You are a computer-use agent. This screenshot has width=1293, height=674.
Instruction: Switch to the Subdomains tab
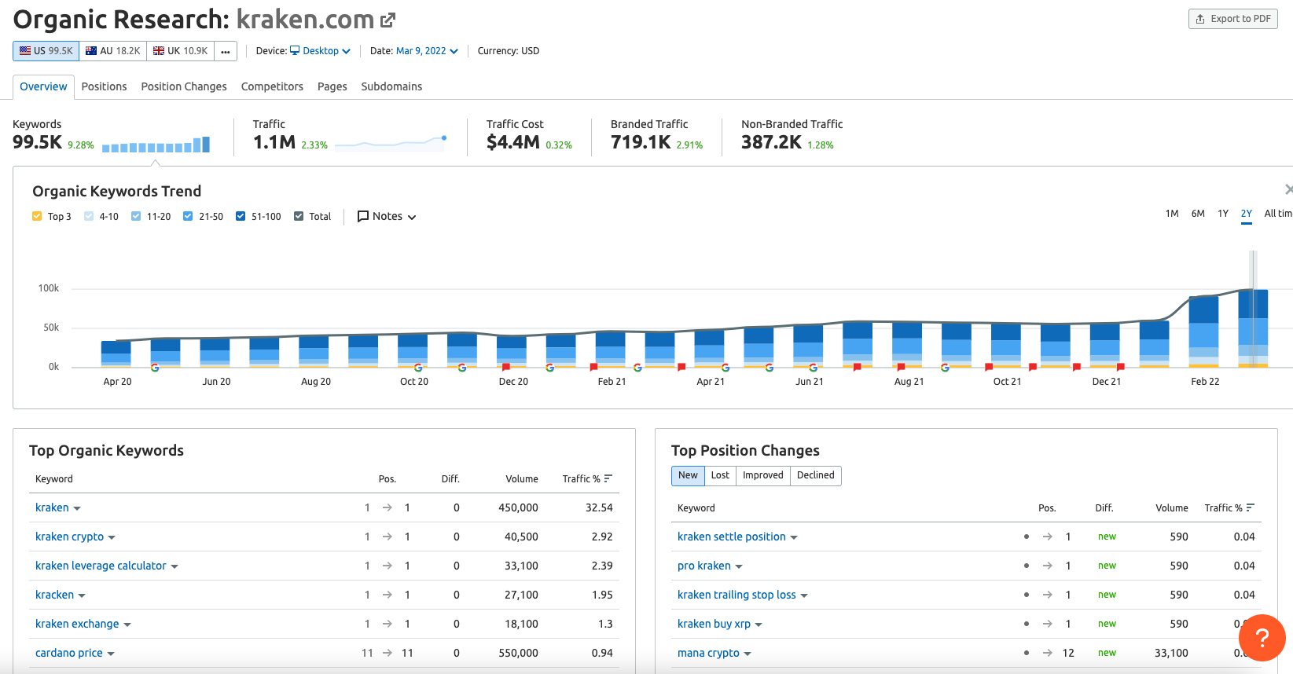(x=391, y=86)
